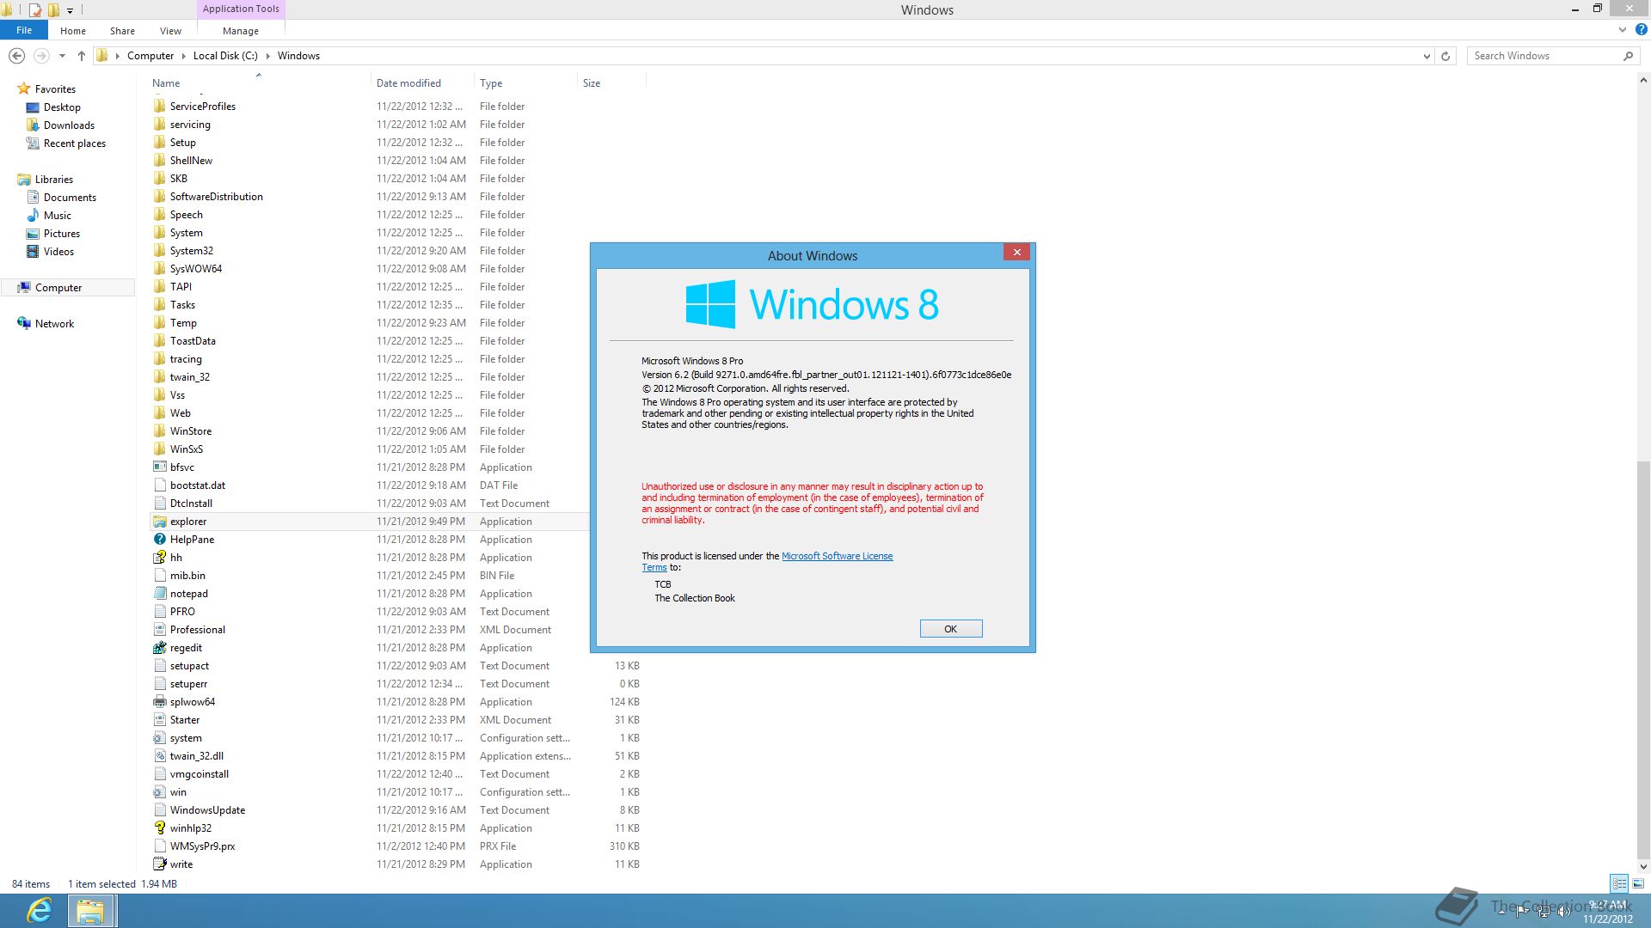Select the splwow64 printer icon
Image resolution: width=1651 pixels, height=928 pixels.
(160, 702)
